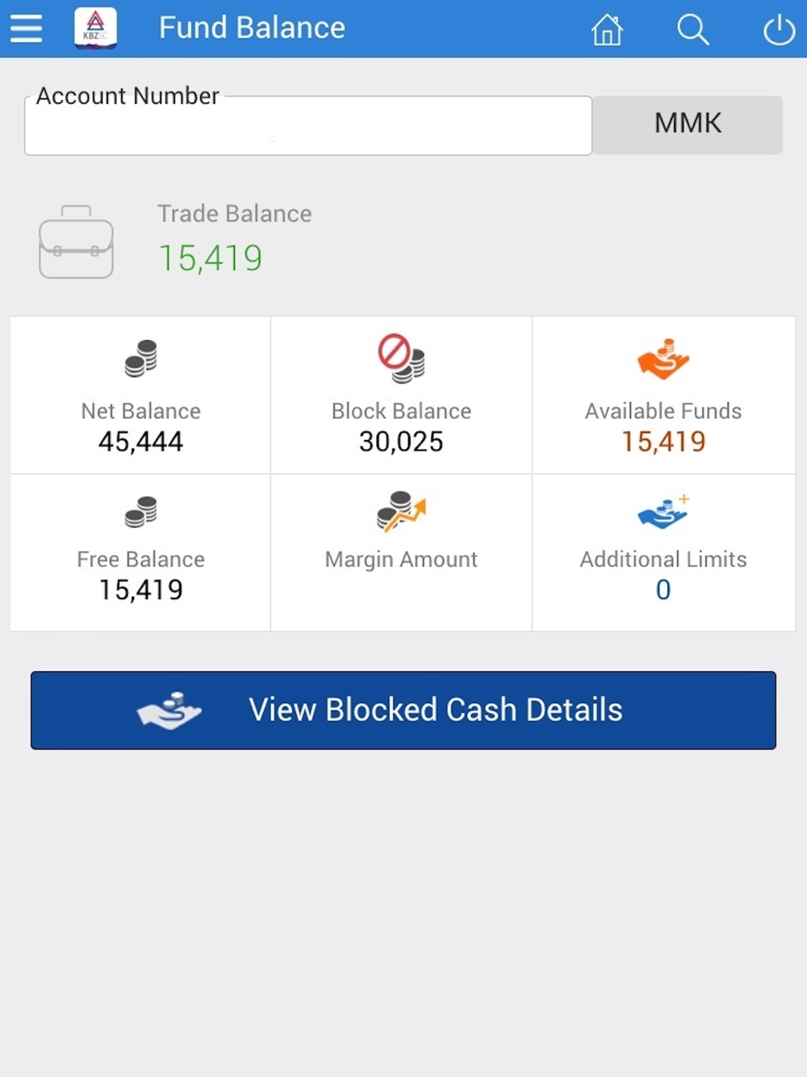Tap the Trade Balance value 15,419
The image size is (807, 1077).
click(210, 258)
